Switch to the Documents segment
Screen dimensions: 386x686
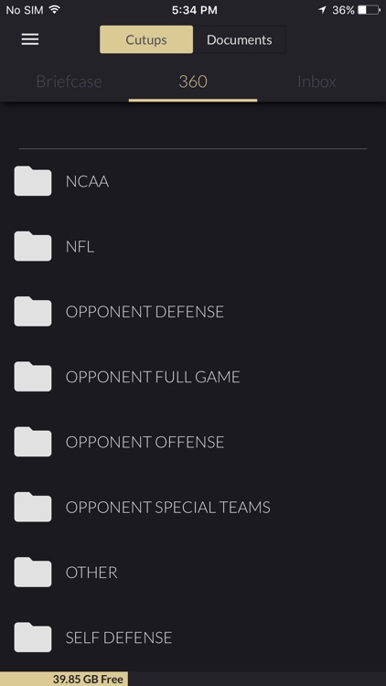coord(240,39)
